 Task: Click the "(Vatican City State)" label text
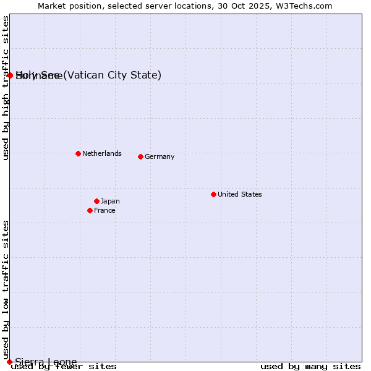click(113, 75)
